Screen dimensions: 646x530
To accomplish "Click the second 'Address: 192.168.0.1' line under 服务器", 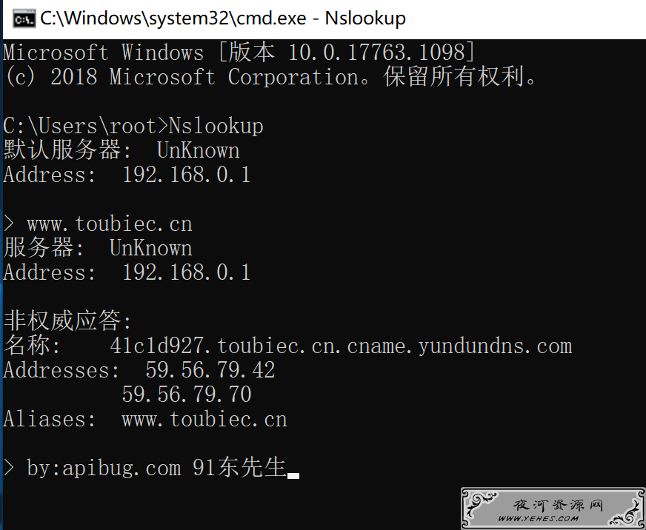I will click(127, 272).
